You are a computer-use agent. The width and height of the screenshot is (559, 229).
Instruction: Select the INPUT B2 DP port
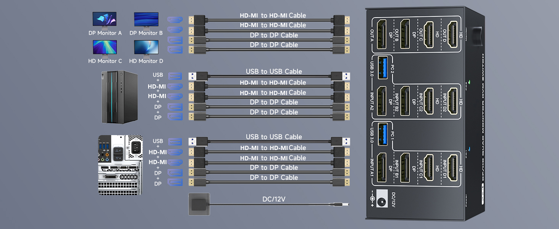coord(405,101)
